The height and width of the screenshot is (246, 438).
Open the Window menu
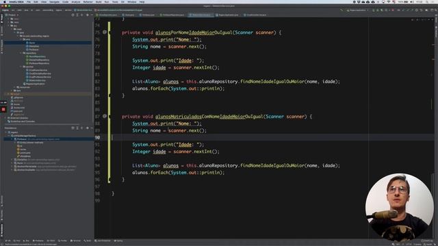tap(132, 1)
